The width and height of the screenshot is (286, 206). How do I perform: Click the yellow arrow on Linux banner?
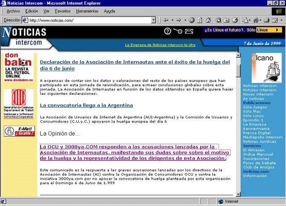click(x=277, y=30)
